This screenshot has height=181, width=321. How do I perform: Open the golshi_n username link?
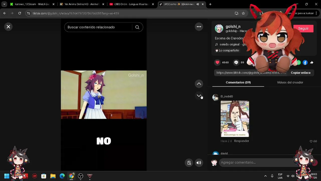pos(233,26)
